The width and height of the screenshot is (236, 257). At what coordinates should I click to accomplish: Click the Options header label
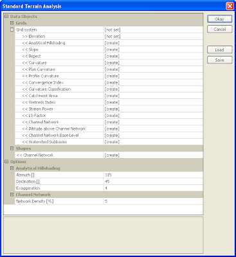click(18, 162)
